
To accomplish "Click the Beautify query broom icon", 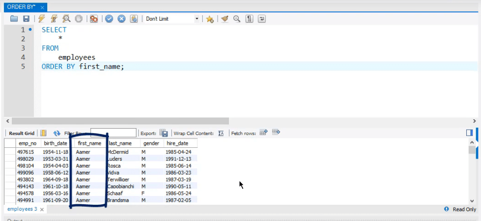I will (x=224, y=19).
